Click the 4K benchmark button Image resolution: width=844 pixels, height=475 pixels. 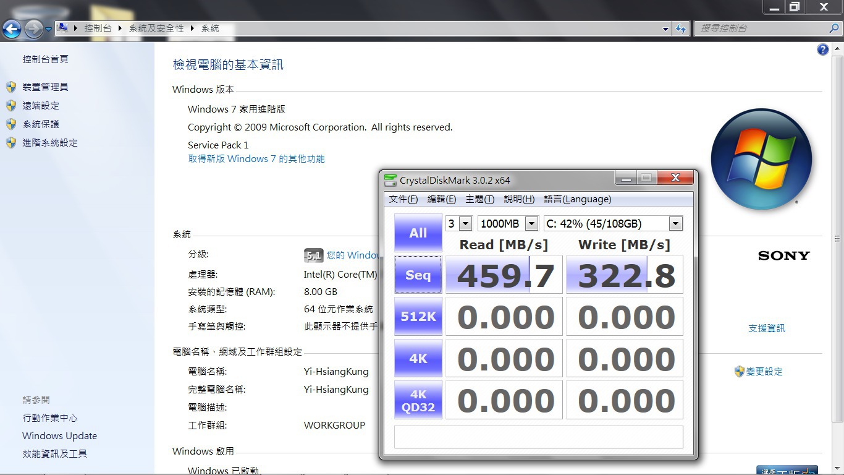pyautogui.click(x=418, y=358)
